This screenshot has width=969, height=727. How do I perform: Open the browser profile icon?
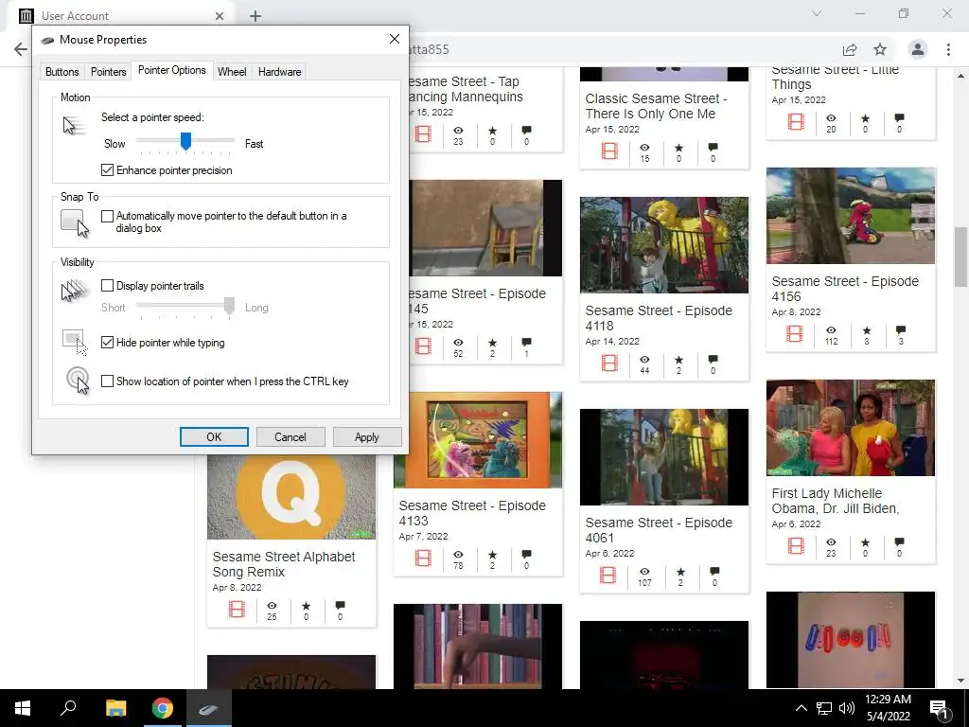pyautogui.click(x=918, y=49)
